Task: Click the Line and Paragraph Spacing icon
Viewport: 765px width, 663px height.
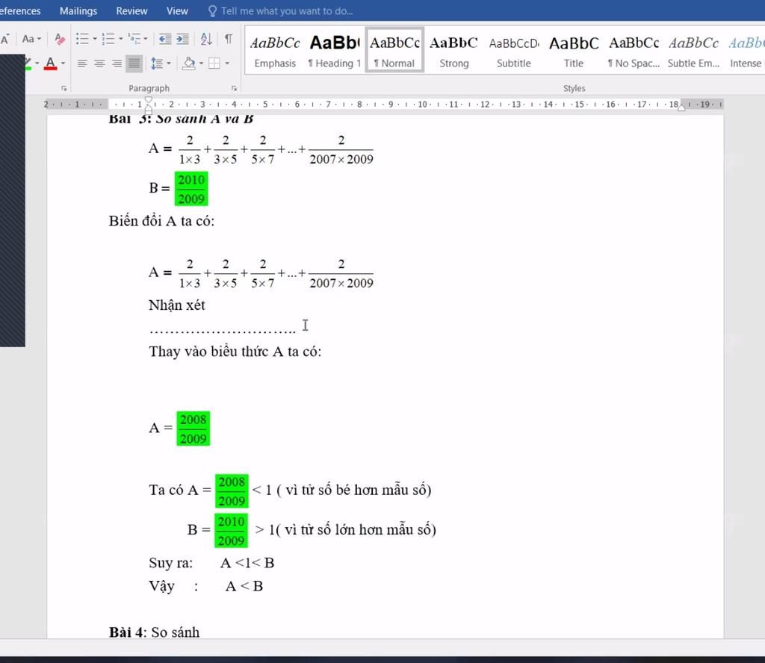Action: tap(157, 63)
